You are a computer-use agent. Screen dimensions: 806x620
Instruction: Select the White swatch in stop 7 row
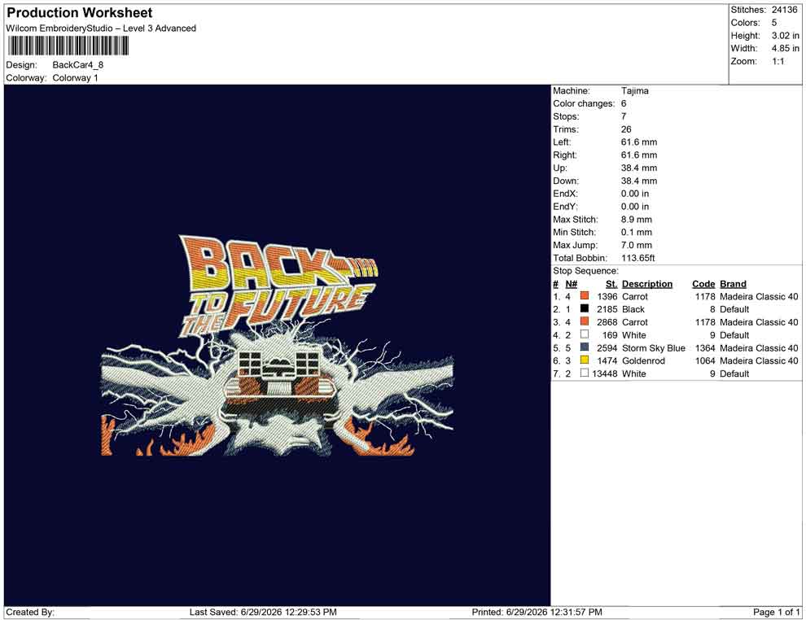[584, 373]
